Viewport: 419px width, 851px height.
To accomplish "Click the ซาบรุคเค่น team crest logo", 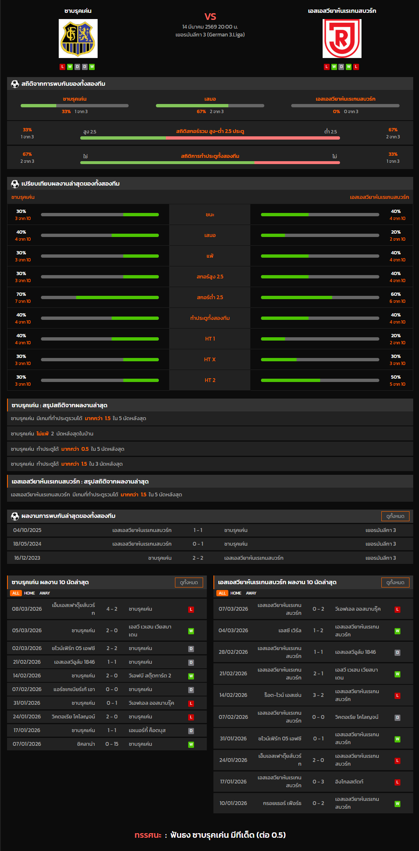I will pos(78,39).
